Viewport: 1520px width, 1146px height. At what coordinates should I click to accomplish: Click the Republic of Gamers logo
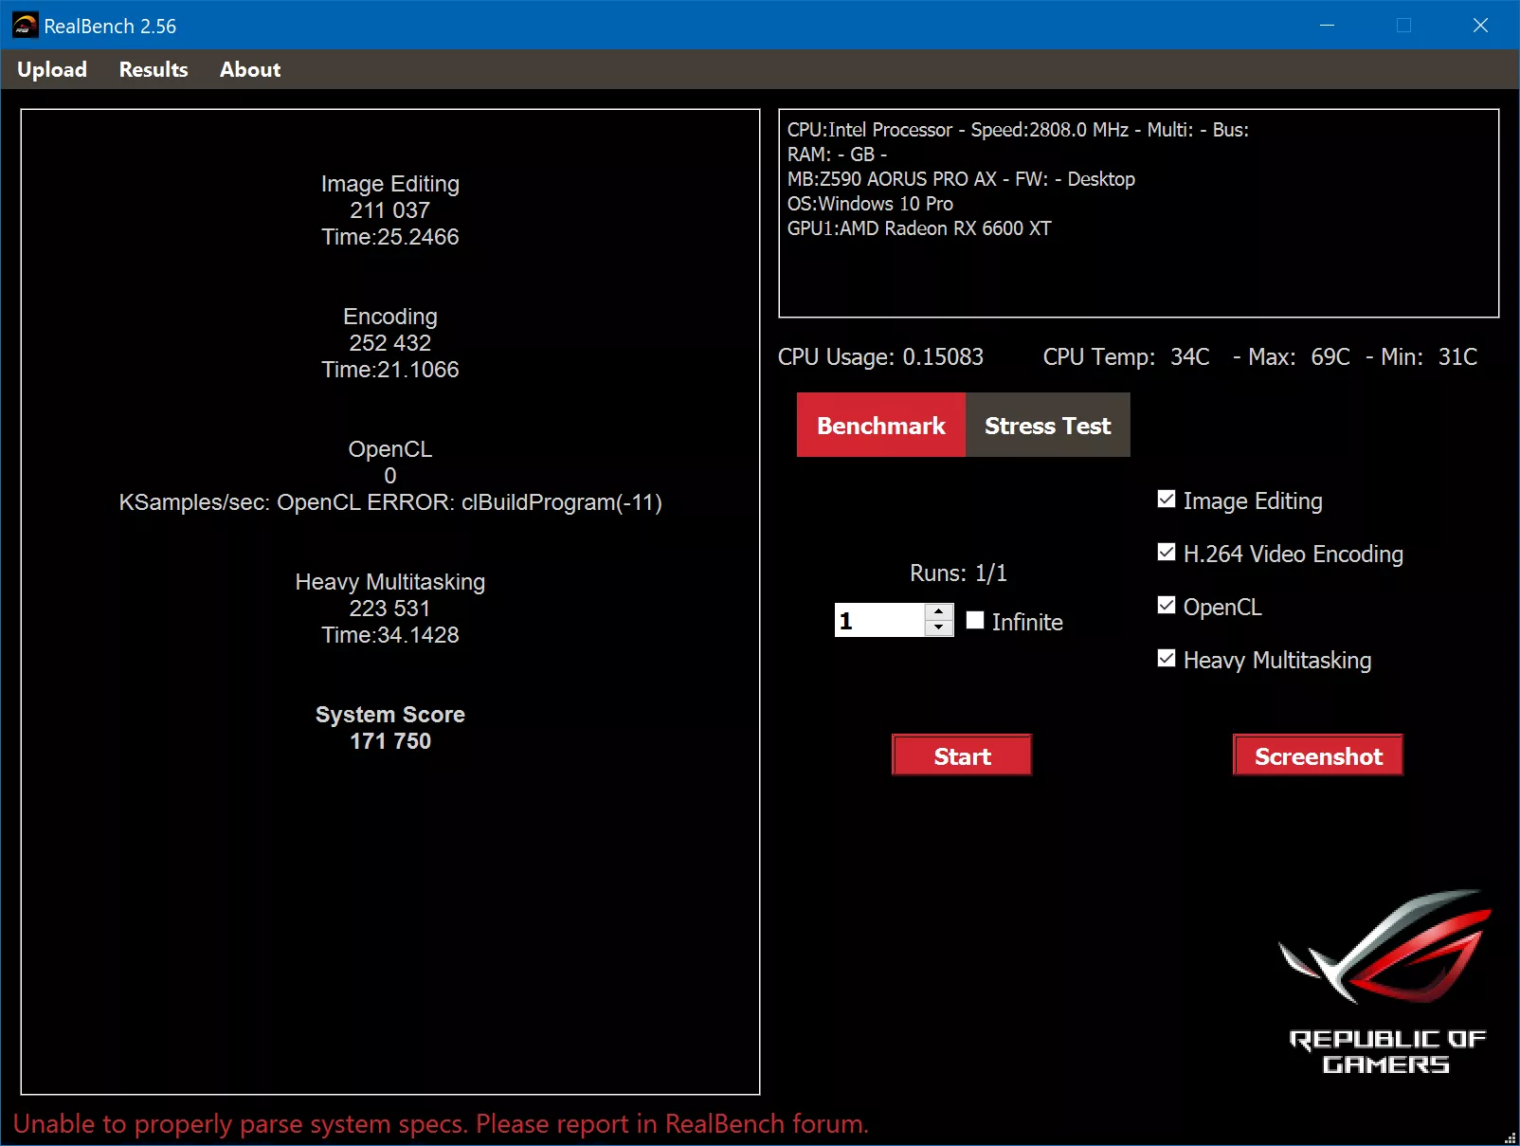pyautogui.click(x=1386, y=983)
